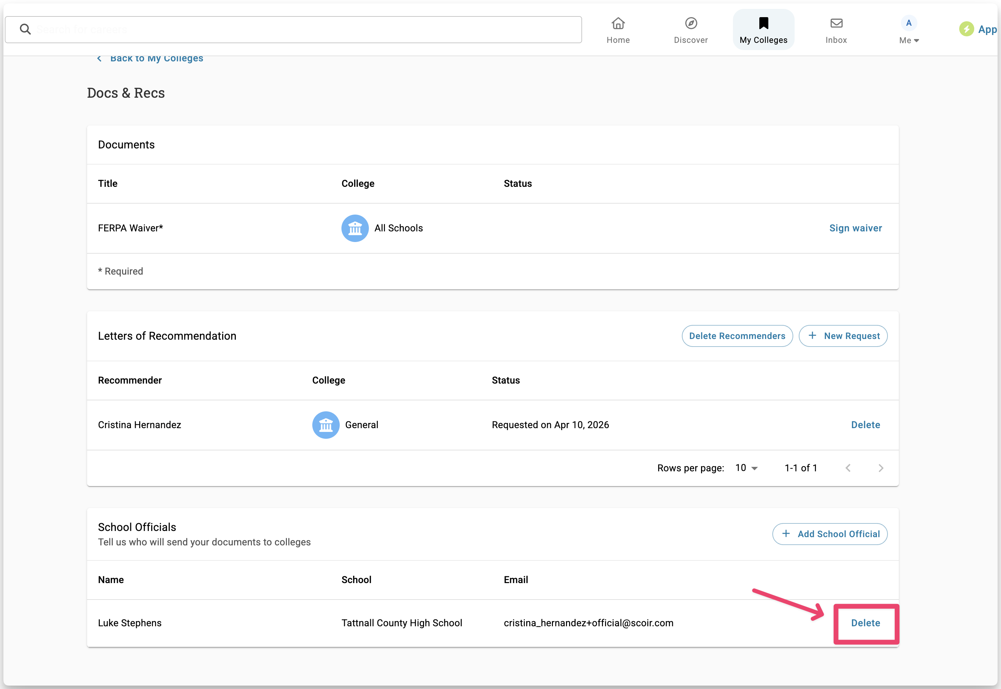The width and height of the screenshot is (1001, 689).
Task: Click Add School Official button
Action: [x=830, y=534]
